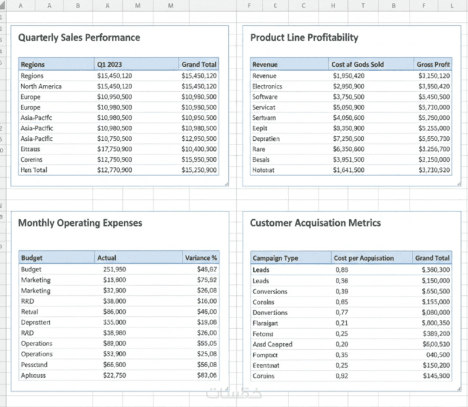The image size is (468, 407).
Task: Click the Campaign Type header cell
Action: (275, 258)
